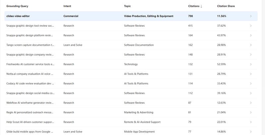
Task: Open the Codacy AI code review chevron
Action: [251, 83]
